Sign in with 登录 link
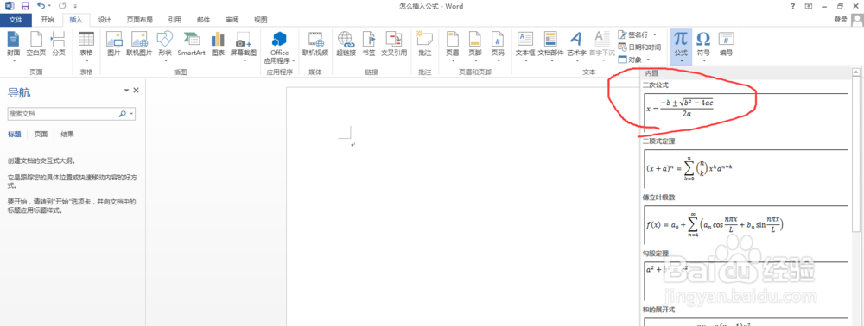This screenshot has height=326, width=864. pyautogui.click(x=841, y=19)
